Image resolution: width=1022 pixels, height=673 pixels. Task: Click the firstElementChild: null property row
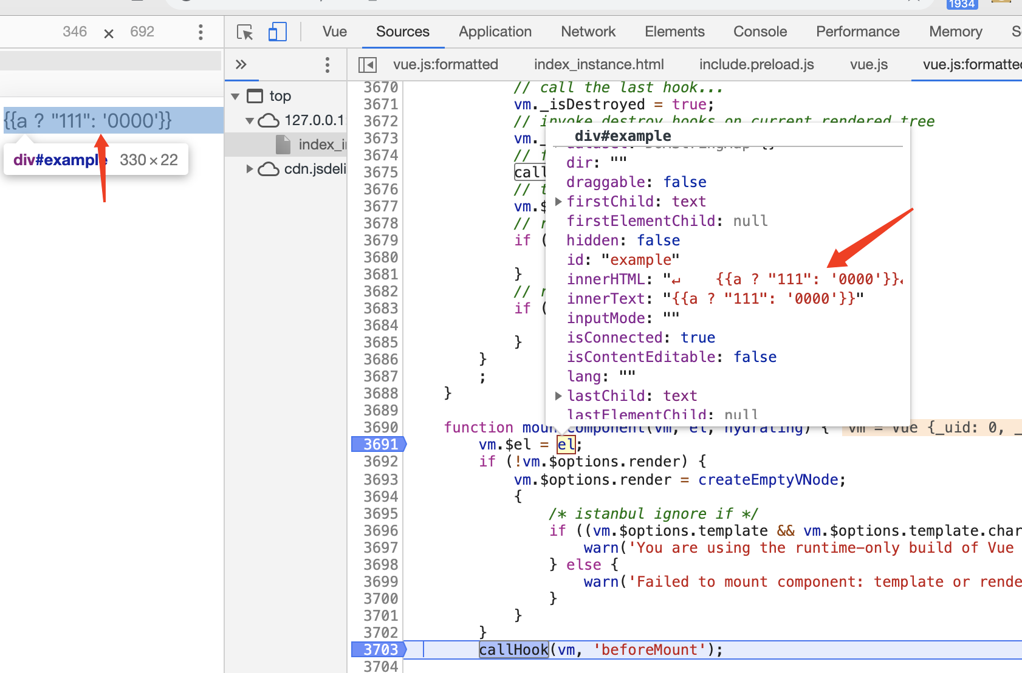[x=667, y=221]
